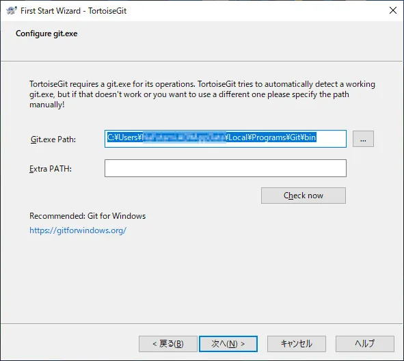Image resolution: width=404 pixels, height=361 pixels.
Task: Click empty space right of Git.exe path text
Action: [x=331, y=139]
